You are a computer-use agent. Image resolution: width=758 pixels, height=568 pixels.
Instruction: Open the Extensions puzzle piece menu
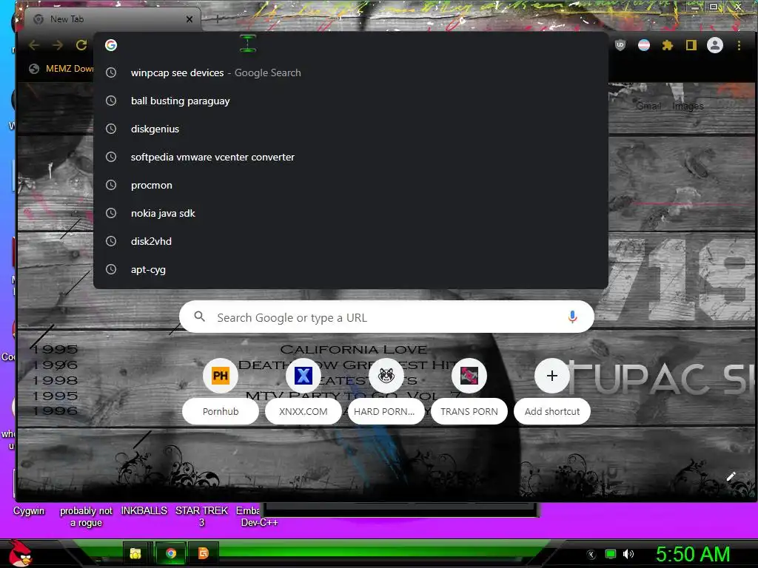[x=668, y=45]
